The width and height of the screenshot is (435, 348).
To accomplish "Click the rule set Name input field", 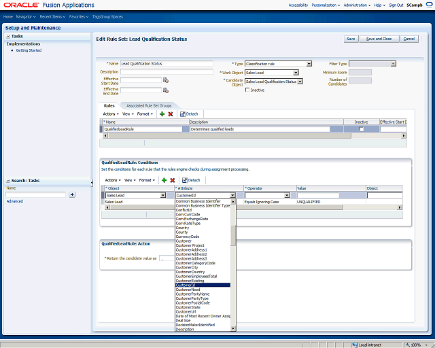I will [167, 63].
